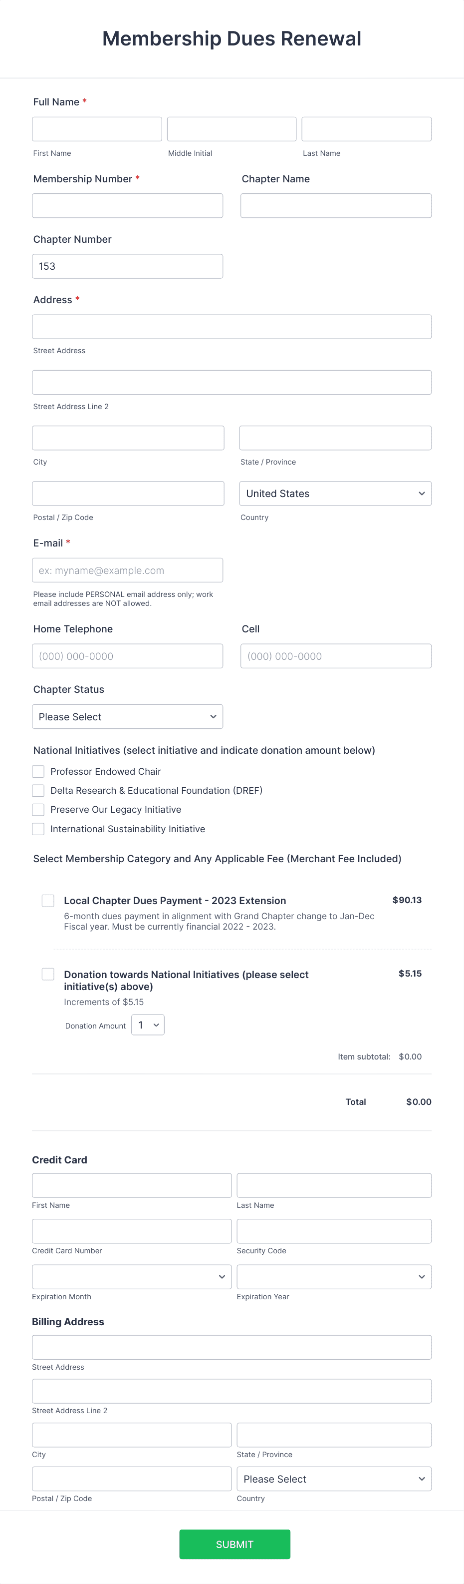Select the Local Chapter Dues Payment checkbox

(x=47, y=900)
